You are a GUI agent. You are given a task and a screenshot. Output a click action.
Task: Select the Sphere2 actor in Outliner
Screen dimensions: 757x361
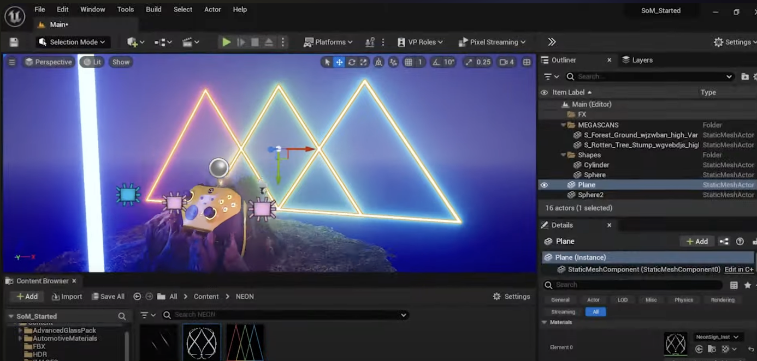[590, 195]
